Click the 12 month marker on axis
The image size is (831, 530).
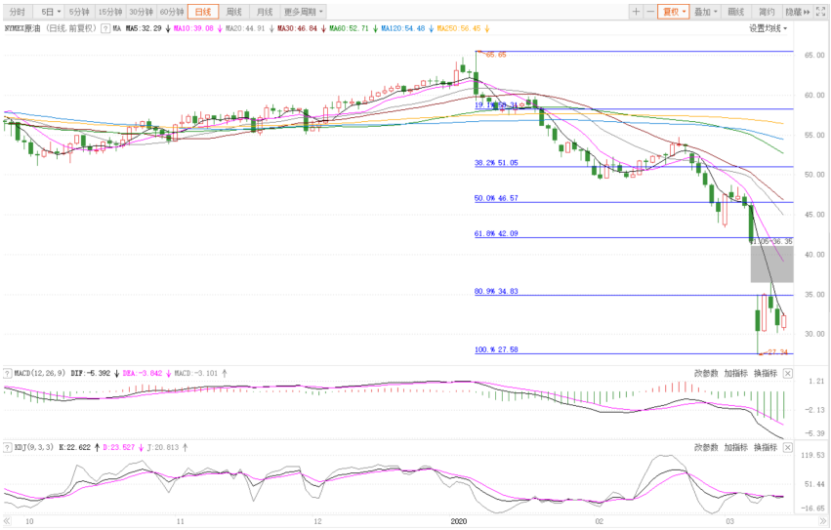point(317,521)
